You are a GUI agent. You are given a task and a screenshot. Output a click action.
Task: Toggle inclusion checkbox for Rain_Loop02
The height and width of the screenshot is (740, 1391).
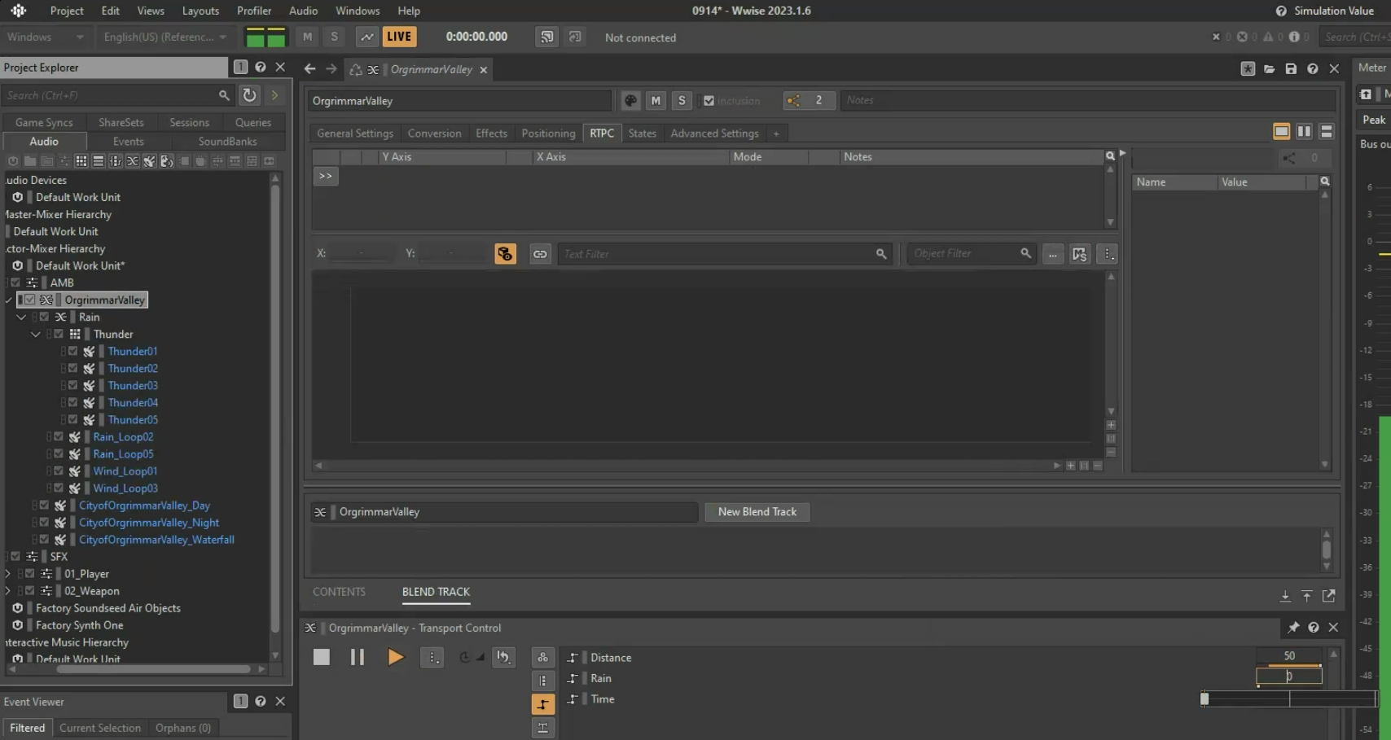coord(59,436)
